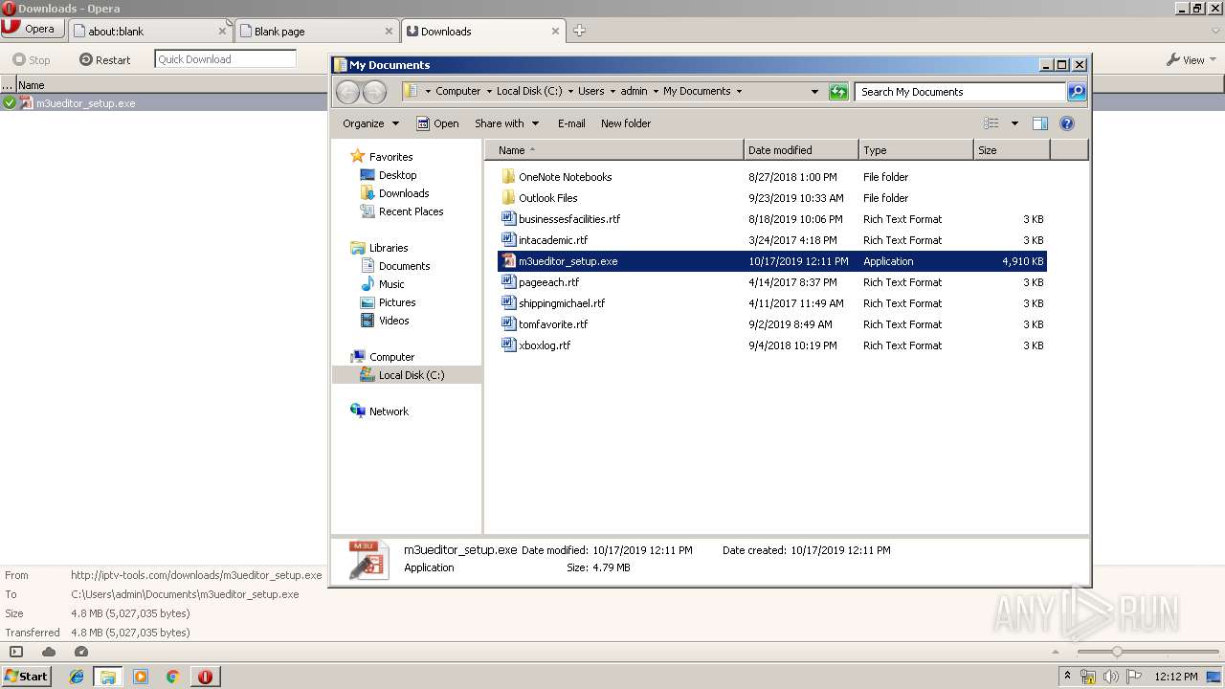The height and width of the screenshot is (689, 1225).
Task: Sort files by Type column
Action: [916, 150]
